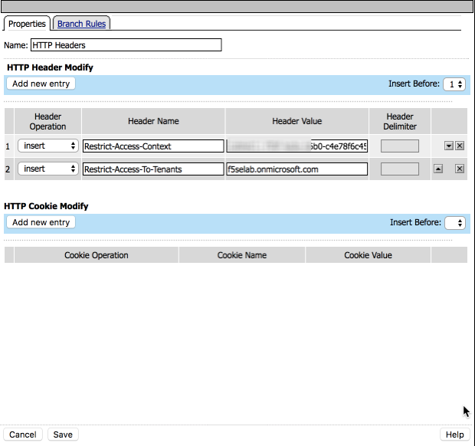Add new entry under HTTP Cookie Modify
Screen dimensions: 475x446
pyautogui.click(x=41, y=222)
